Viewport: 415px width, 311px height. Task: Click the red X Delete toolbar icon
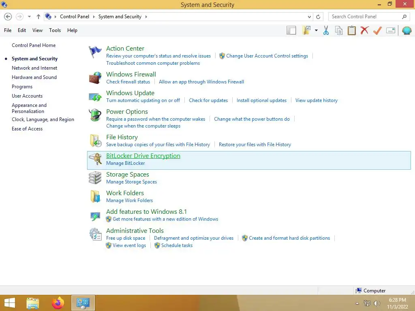(x=364, y=30)
